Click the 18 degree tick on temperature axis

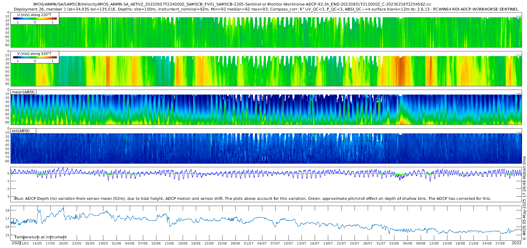click(x=7, y=210)
